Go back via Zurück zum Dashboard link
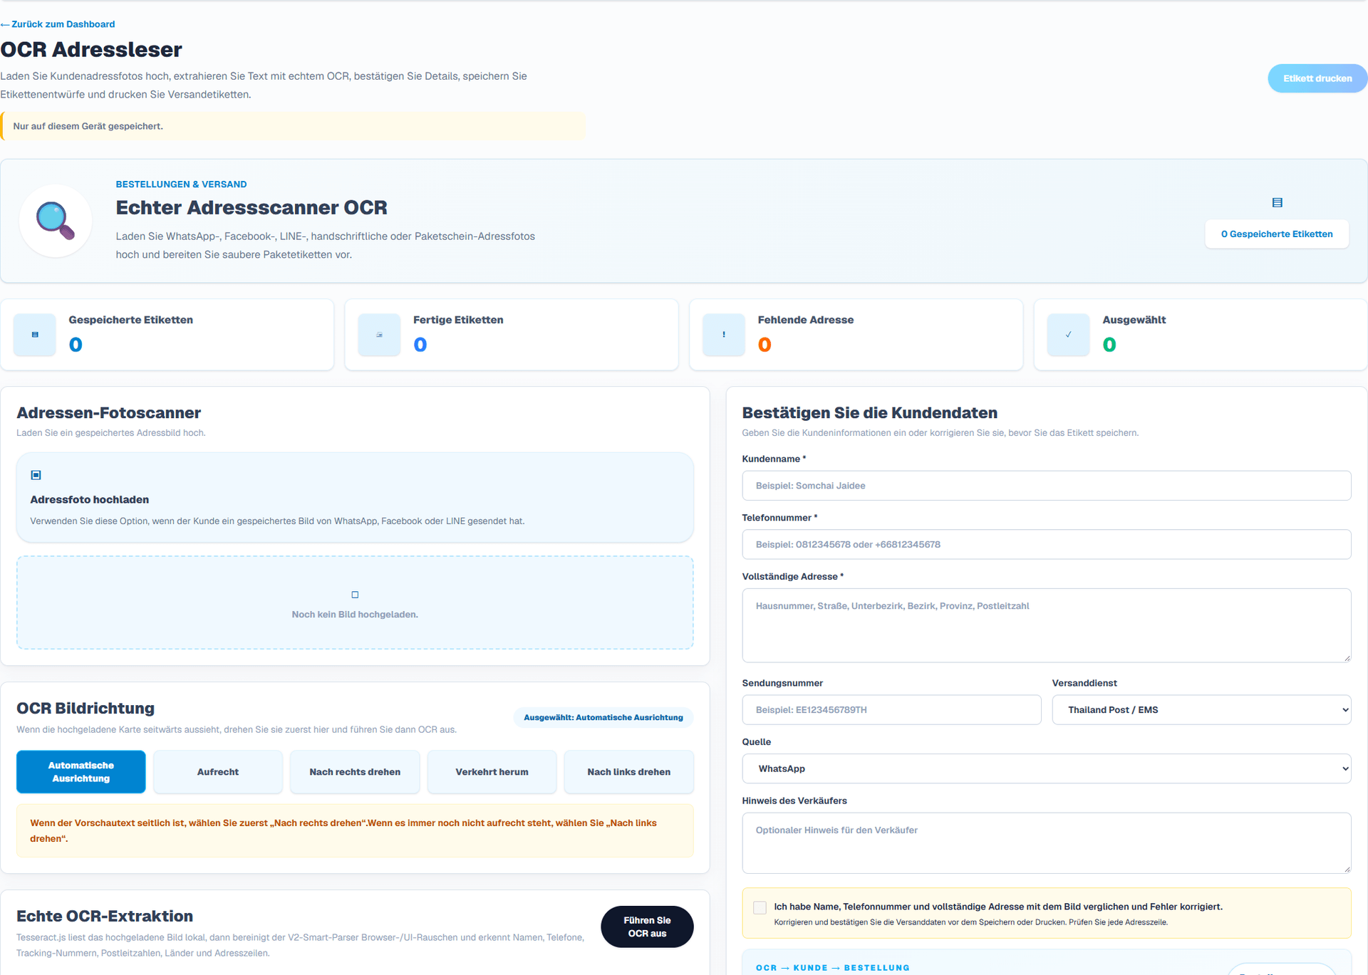 point(58,24)
